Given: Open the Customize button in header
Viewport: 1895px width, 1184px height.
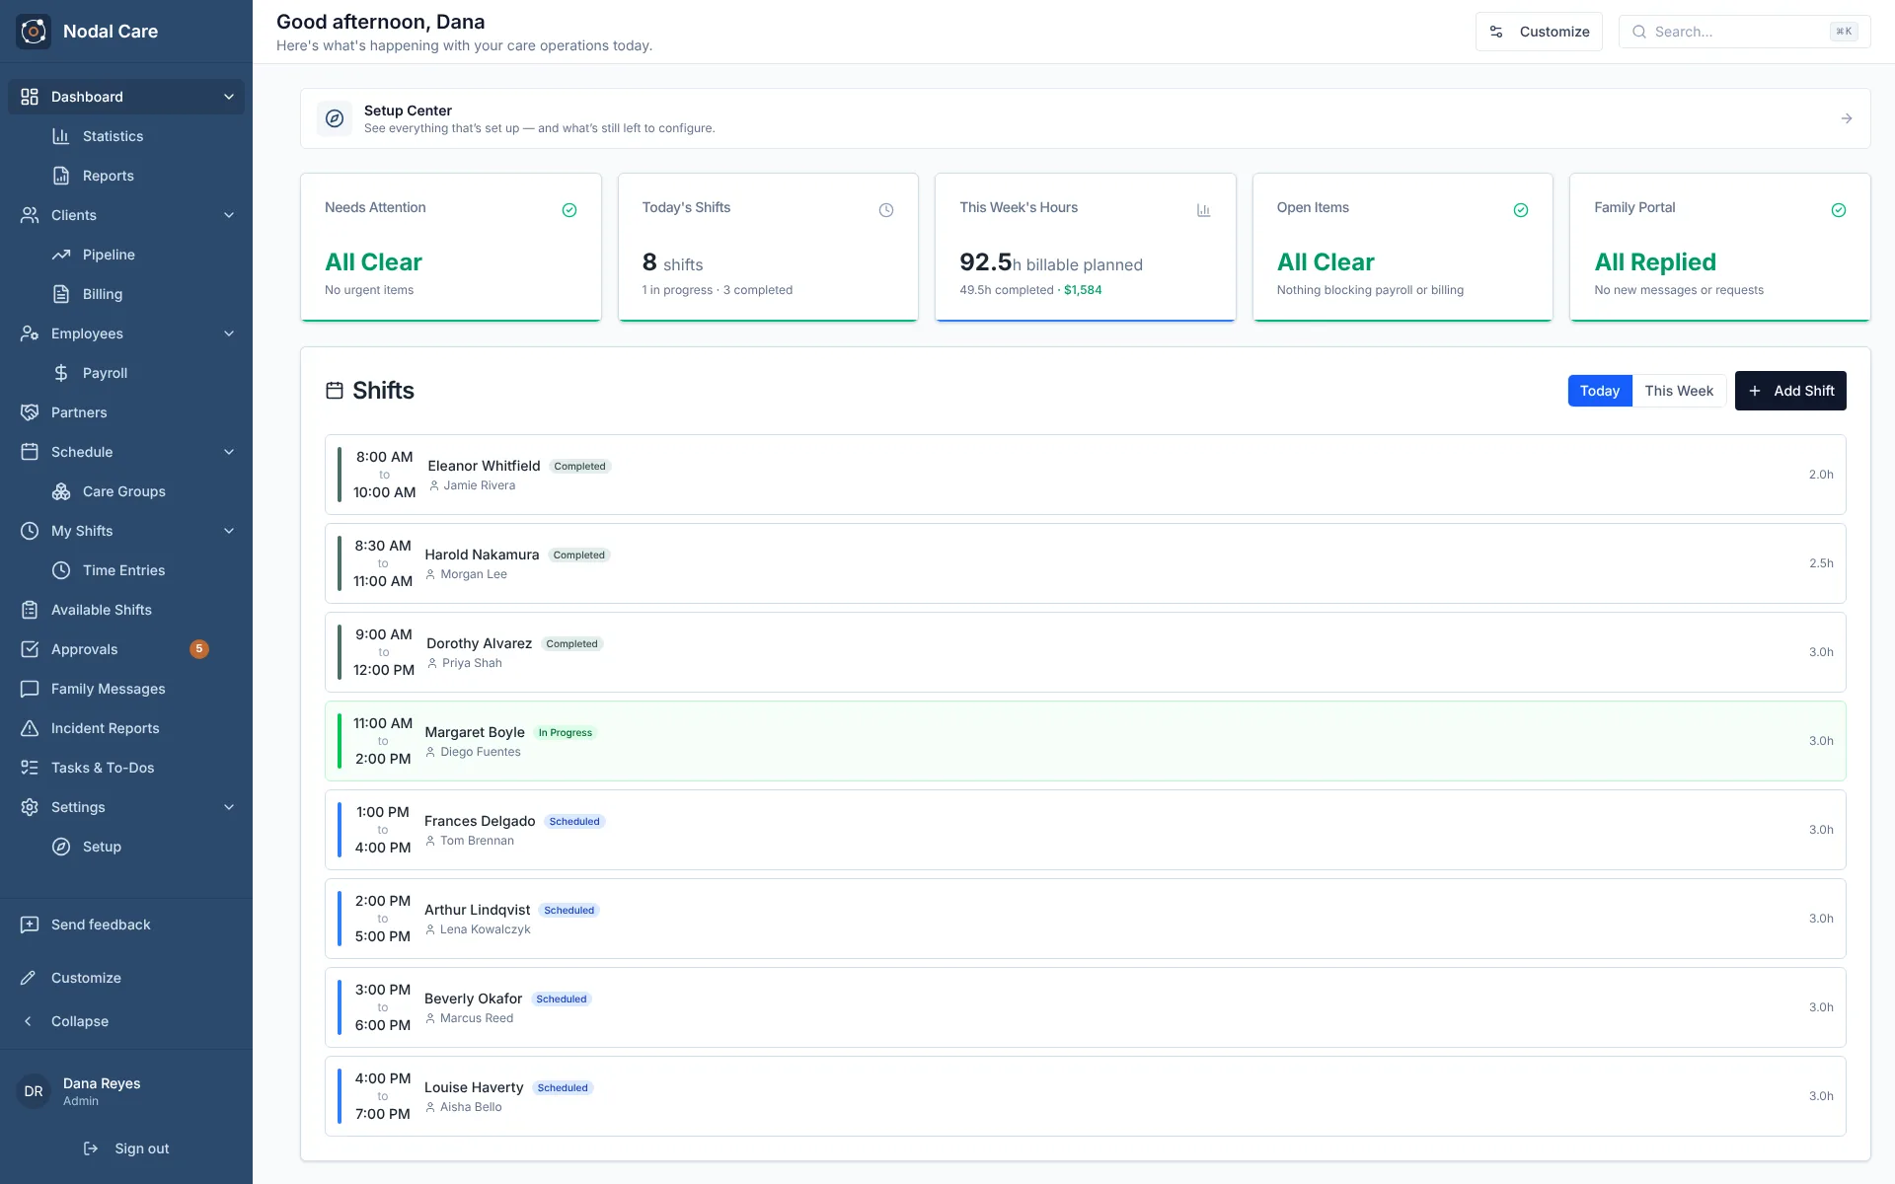Looking at the screenshot, I should tap(1539, 32).
